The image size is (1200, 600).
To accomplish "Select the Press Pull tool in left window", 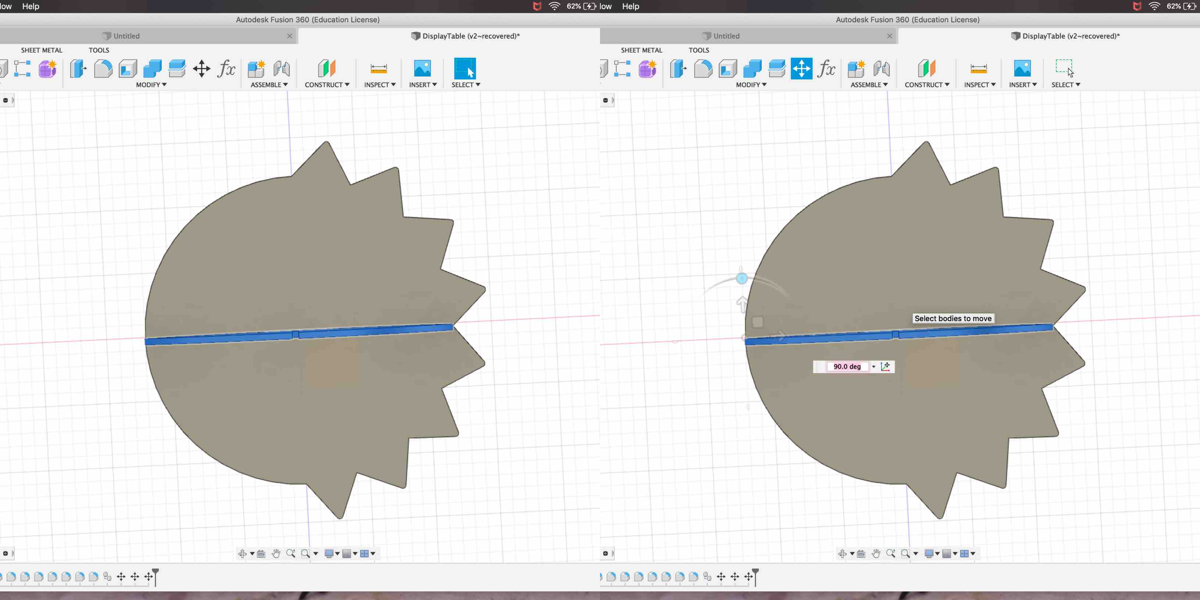I will pyautogui.click(x=78, y=68).
